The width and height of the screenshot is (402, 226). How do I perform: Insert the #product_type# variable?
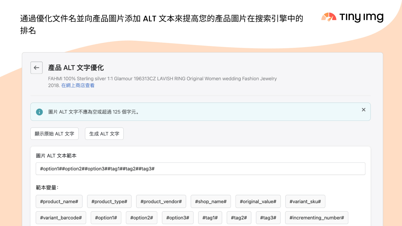click(x=109, y=201)
